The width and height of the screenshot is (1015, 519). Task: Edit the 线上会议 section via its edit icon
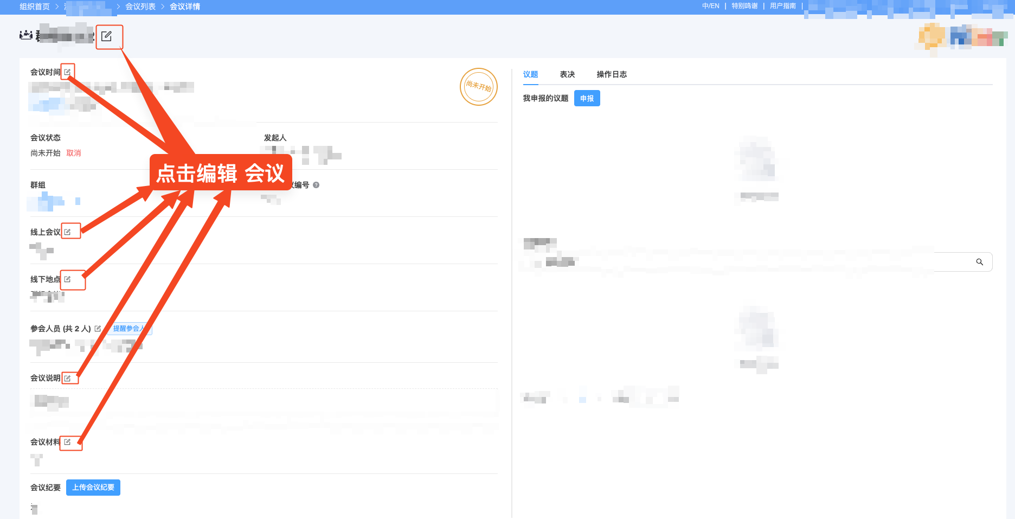pos(70,230)
